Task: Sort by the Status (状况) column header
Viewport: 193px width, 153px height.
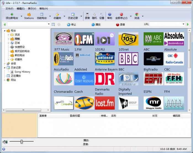Action: coord(161,116)
